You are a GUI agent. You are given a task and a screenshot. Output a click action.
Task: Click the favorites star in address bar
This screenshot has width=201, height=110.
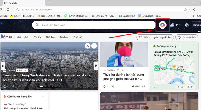(x=185, y=10)
